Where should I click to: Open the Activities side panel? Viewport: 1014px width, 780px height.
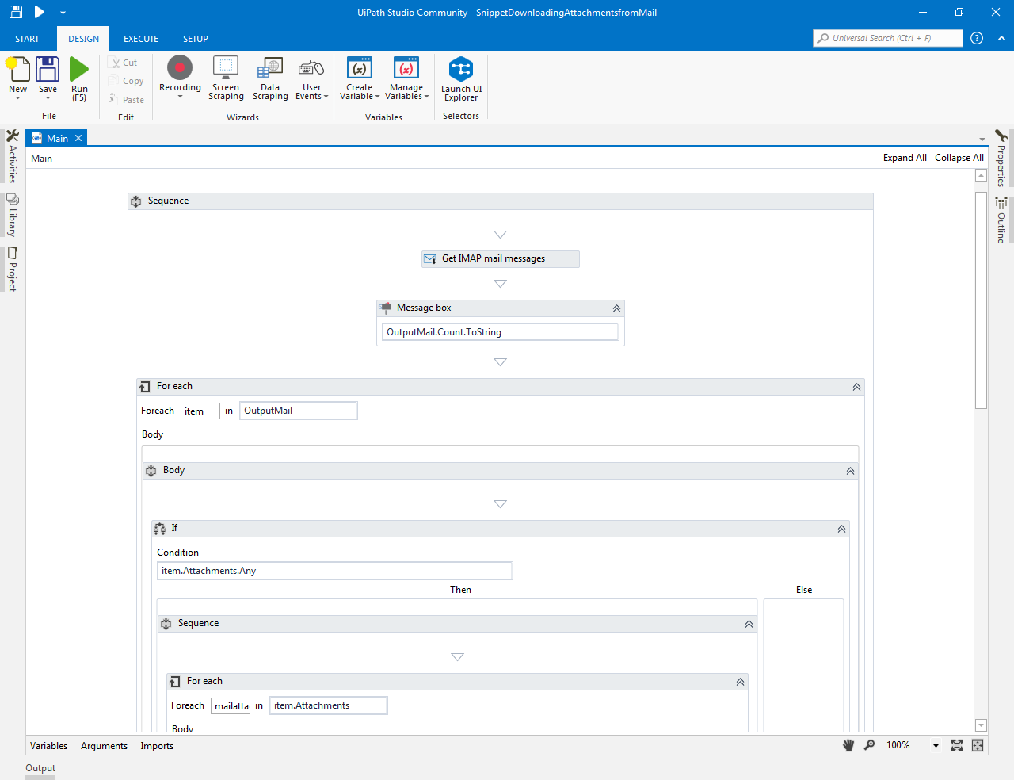click(x=12, y=156)
